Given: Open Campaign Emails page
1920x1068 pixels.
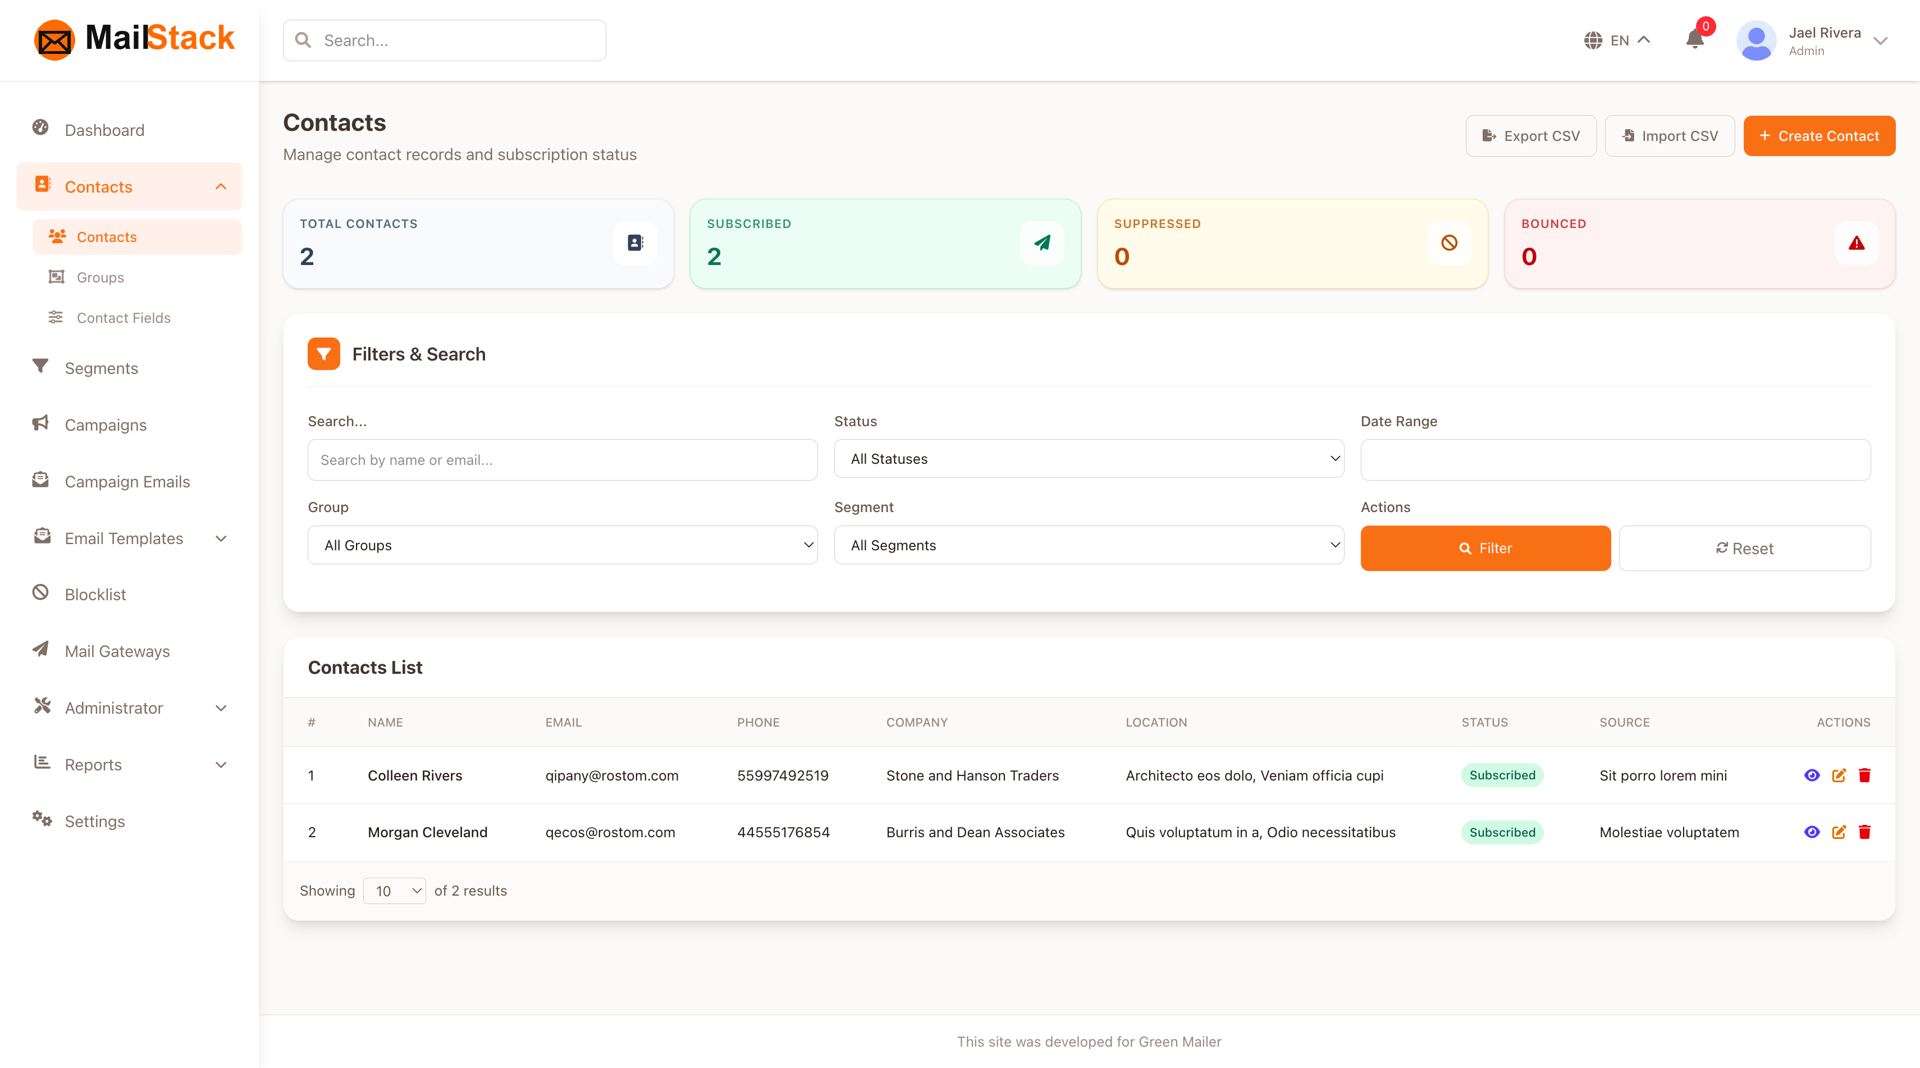Looking at the screenshot, I should (x=129, y=481).
